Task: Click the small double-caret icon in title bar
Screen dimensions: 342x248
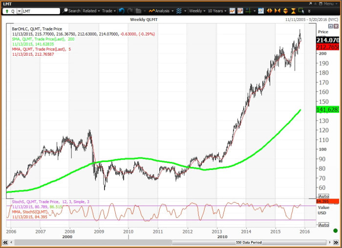Action: [316, 4]
